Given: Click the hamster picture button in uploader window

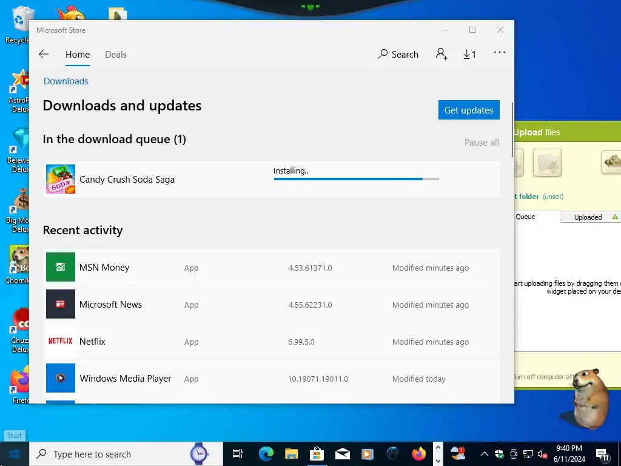Looking at the screenshot, I should pos(611,162).
